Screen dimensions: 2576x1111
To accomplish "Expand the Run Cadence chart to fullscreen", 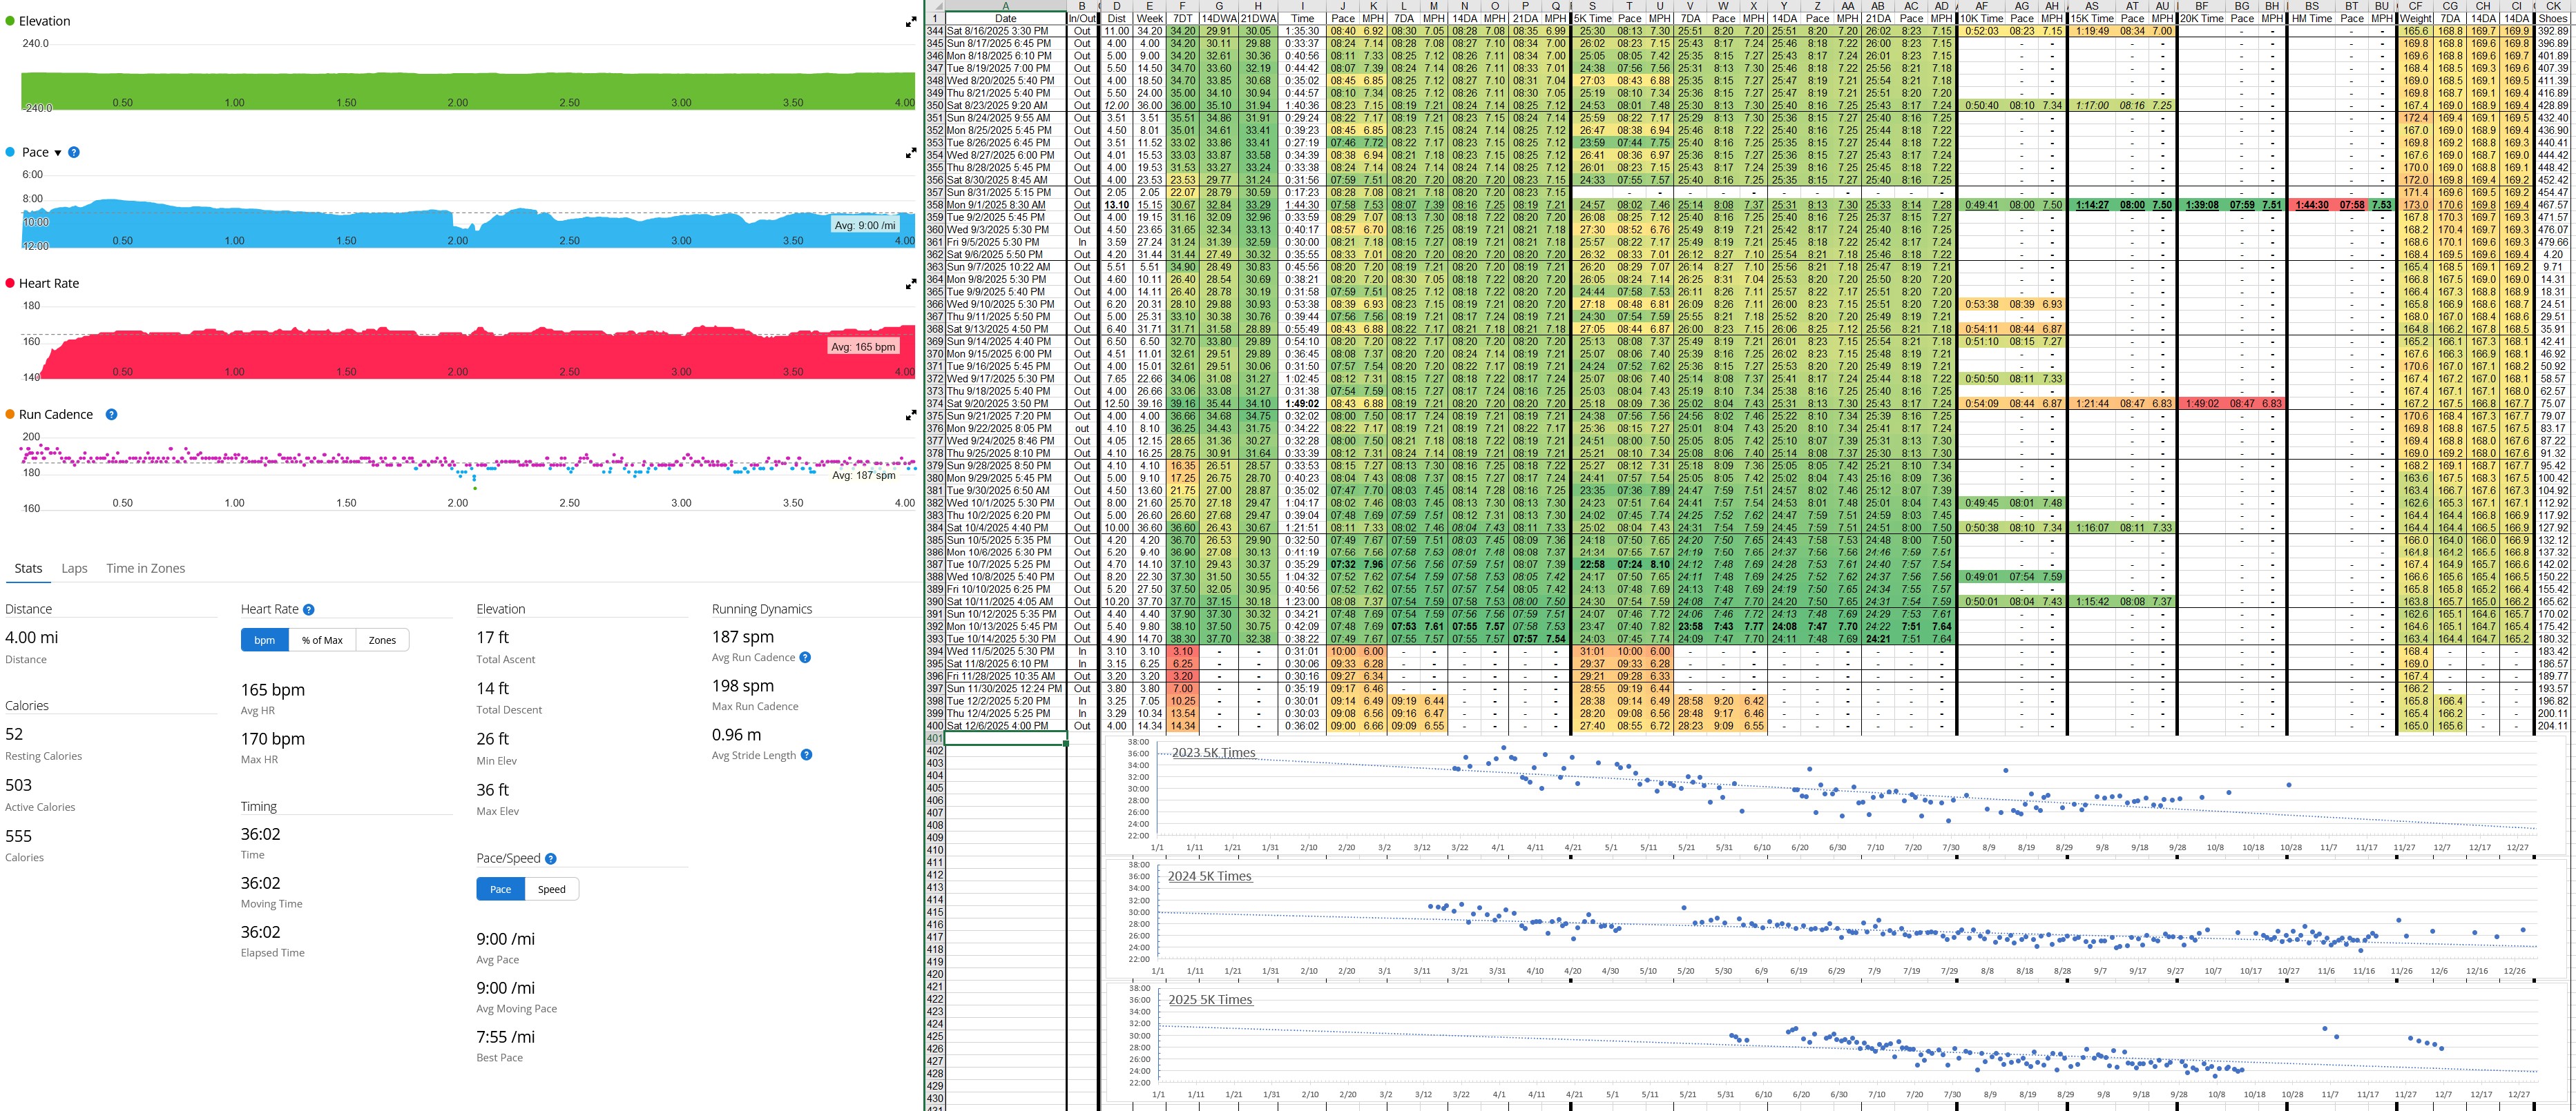I will [910, 415].
